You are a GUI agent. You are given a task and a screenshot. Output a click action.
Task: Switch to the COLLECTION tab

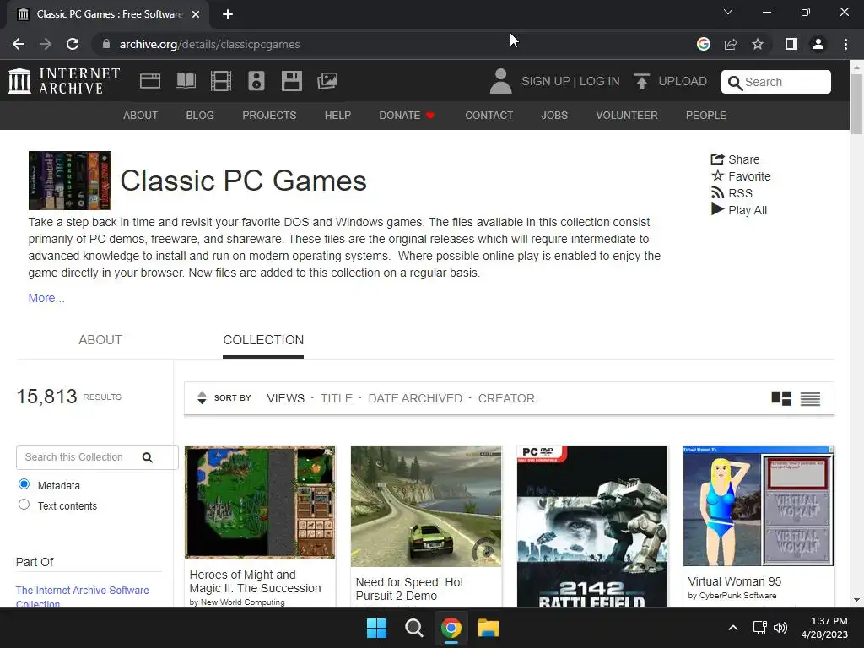(x=263, y=340)
